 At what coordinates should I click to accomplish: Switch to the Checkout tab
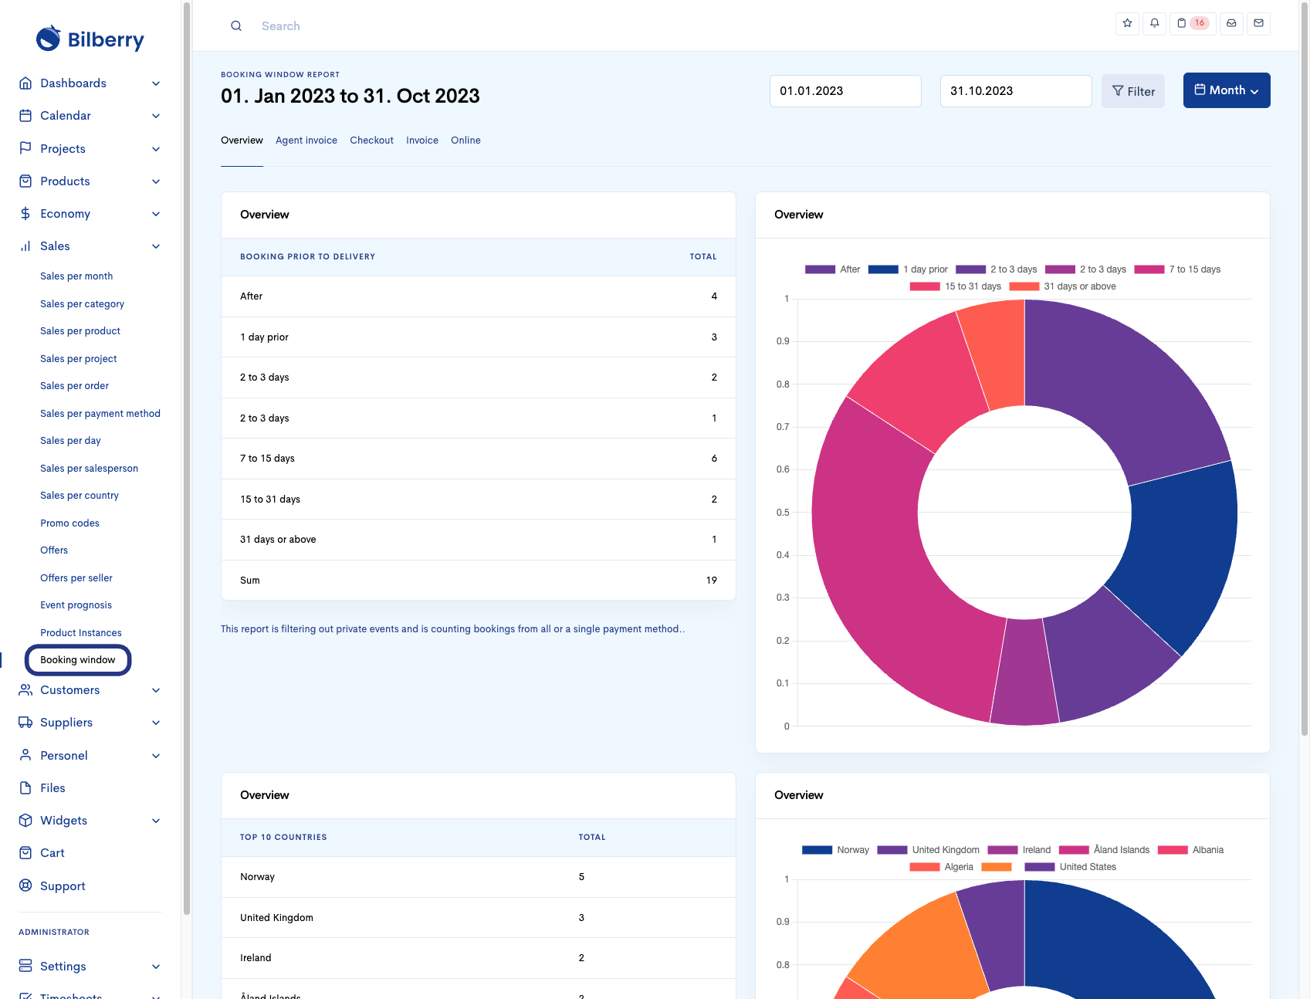(371, 141)
